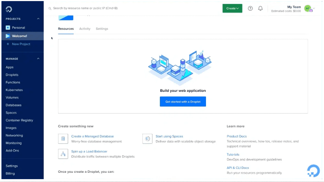Viewport: 324px width, 182px height.
Task: Open the Create a Managed Database link
Action: pyautogui.click(x=92, y=136)
